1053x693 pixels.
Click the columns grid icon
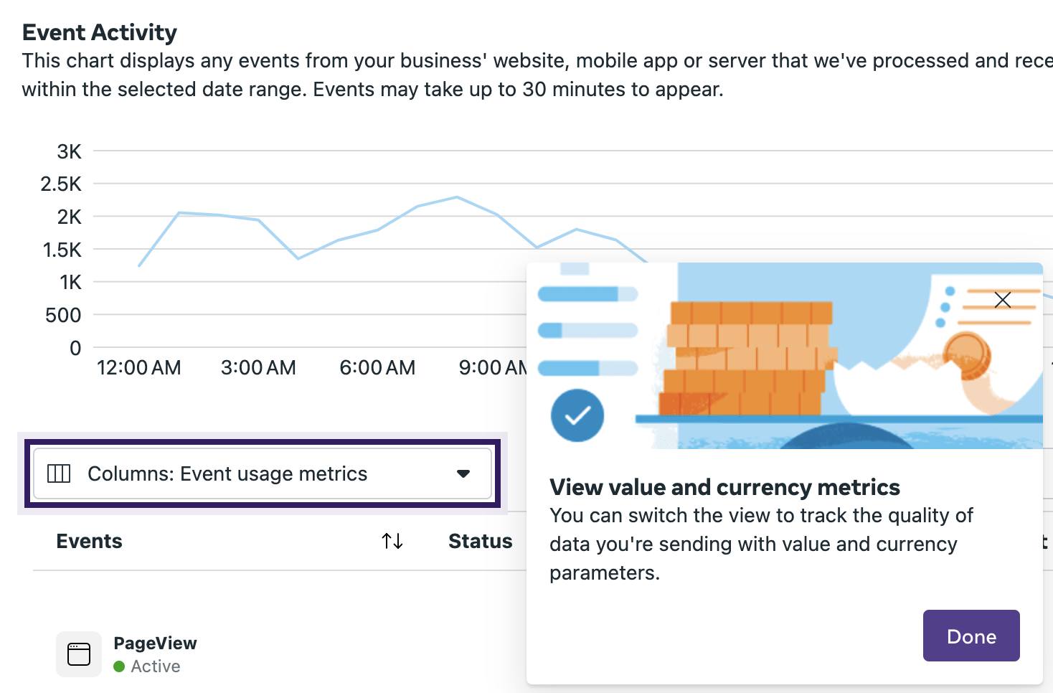pos(59,473)
